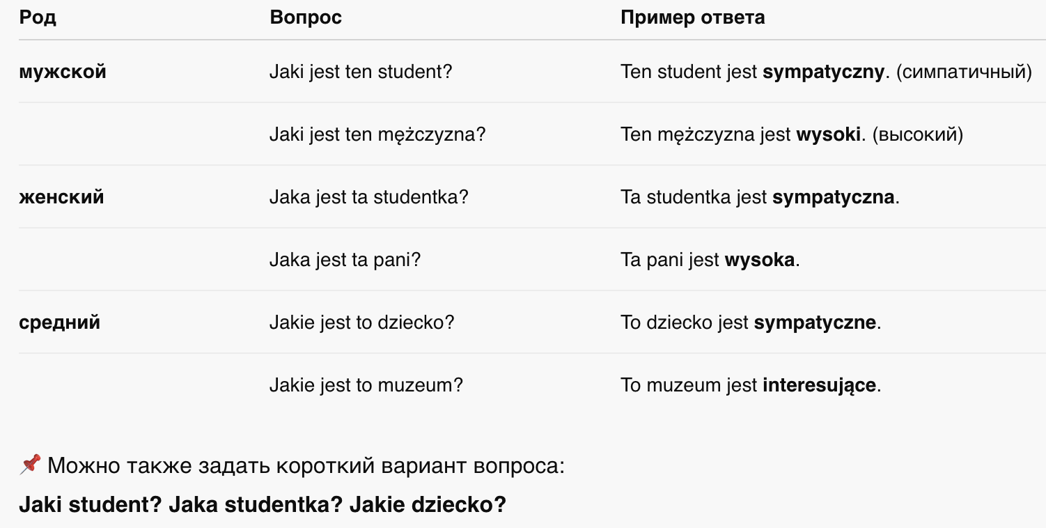The width and height of the screenshot is (1046, 528).
Task: Select the женский row label
Action: tap(61, 197)
